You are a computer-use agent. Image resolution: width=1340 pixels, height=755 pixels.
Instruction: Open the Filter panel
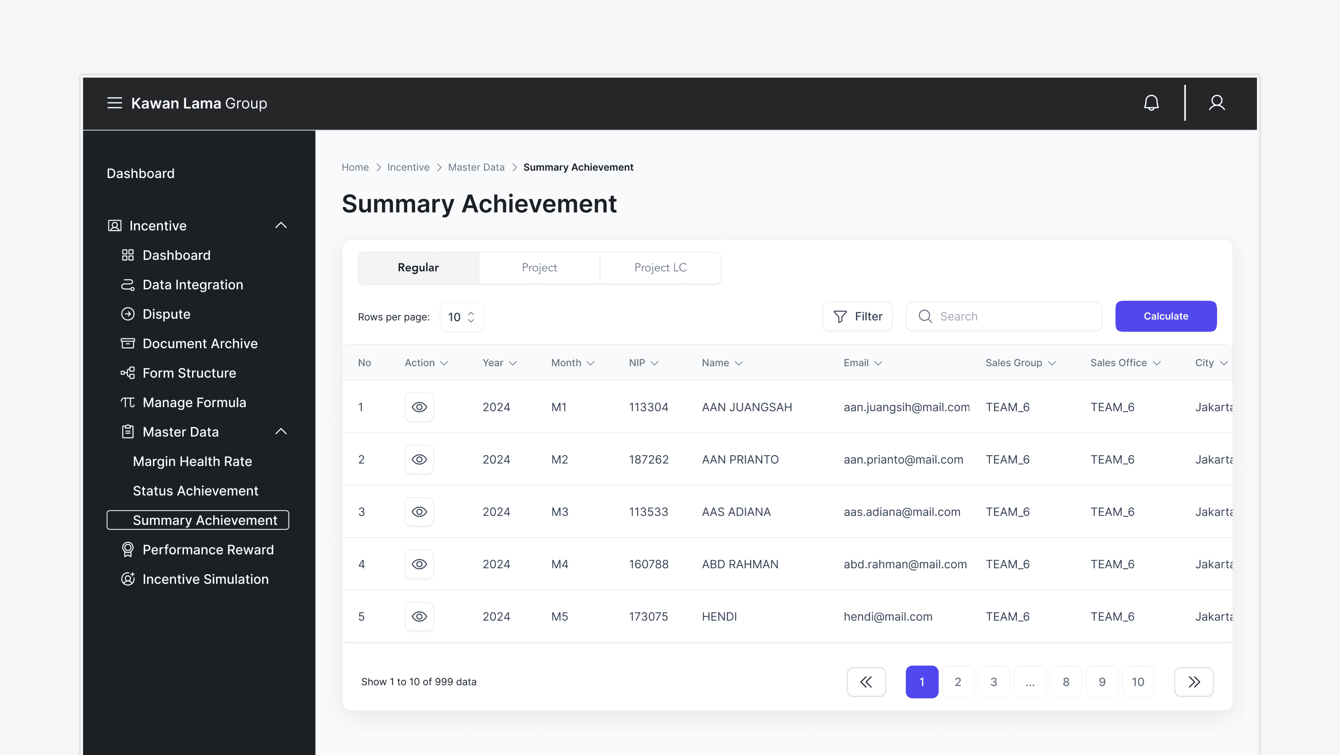(857, 316)
